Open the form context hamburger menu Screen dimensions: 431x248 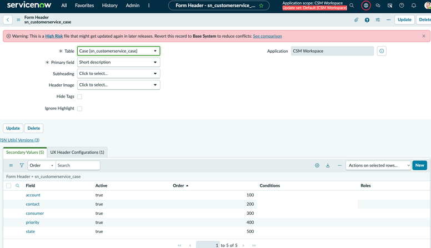click(18, 20)
